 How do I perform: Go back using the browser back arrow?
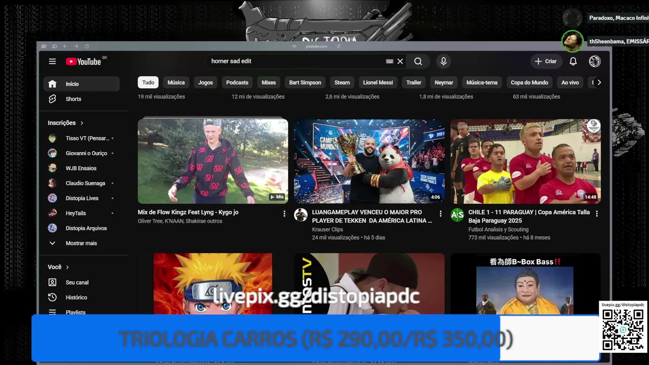pyautogui.click(x=65, y=46)
